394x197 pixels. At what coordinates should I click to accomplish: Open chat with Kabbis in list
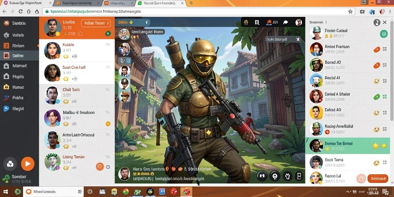pos(77,50)
